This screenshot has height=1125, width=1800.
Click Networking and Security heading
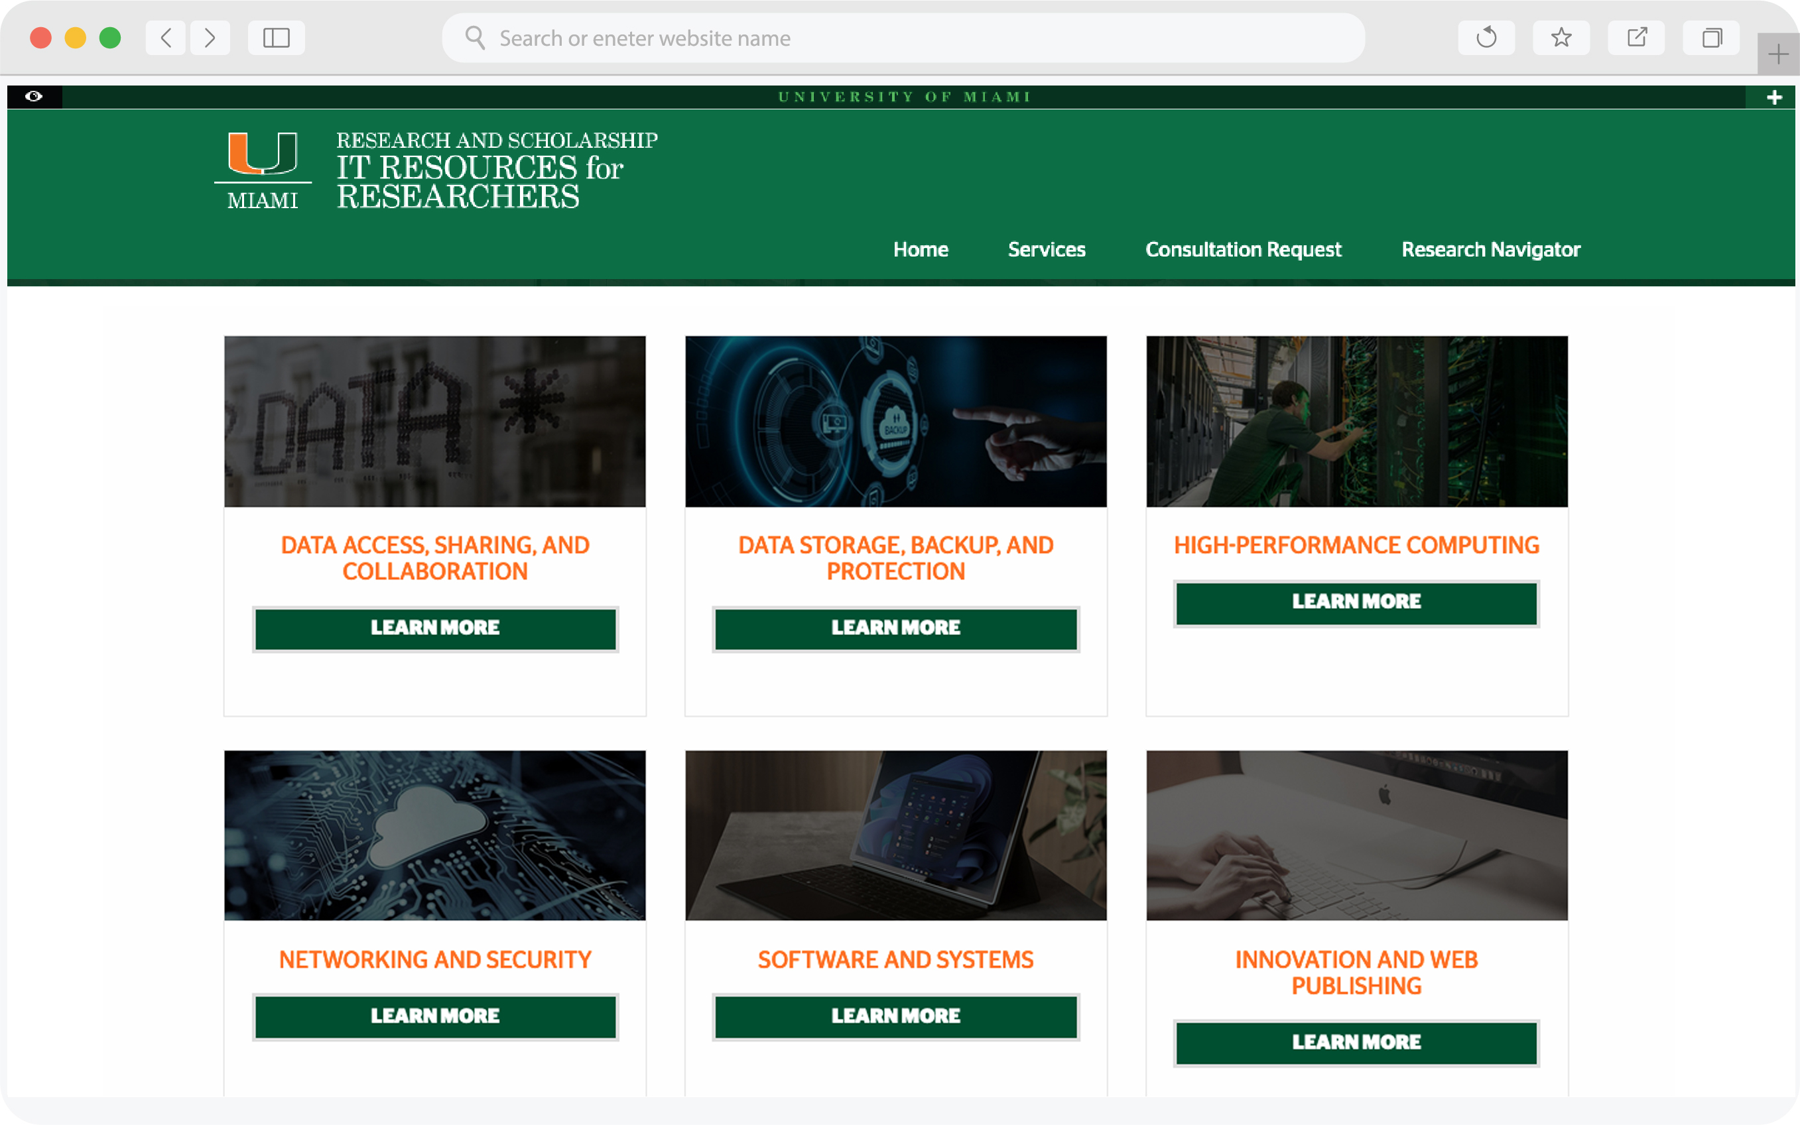(x=434, y=960)
